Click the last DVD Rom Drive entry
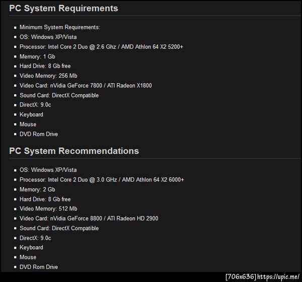302x282 pixels. click(x=39, y=267)
